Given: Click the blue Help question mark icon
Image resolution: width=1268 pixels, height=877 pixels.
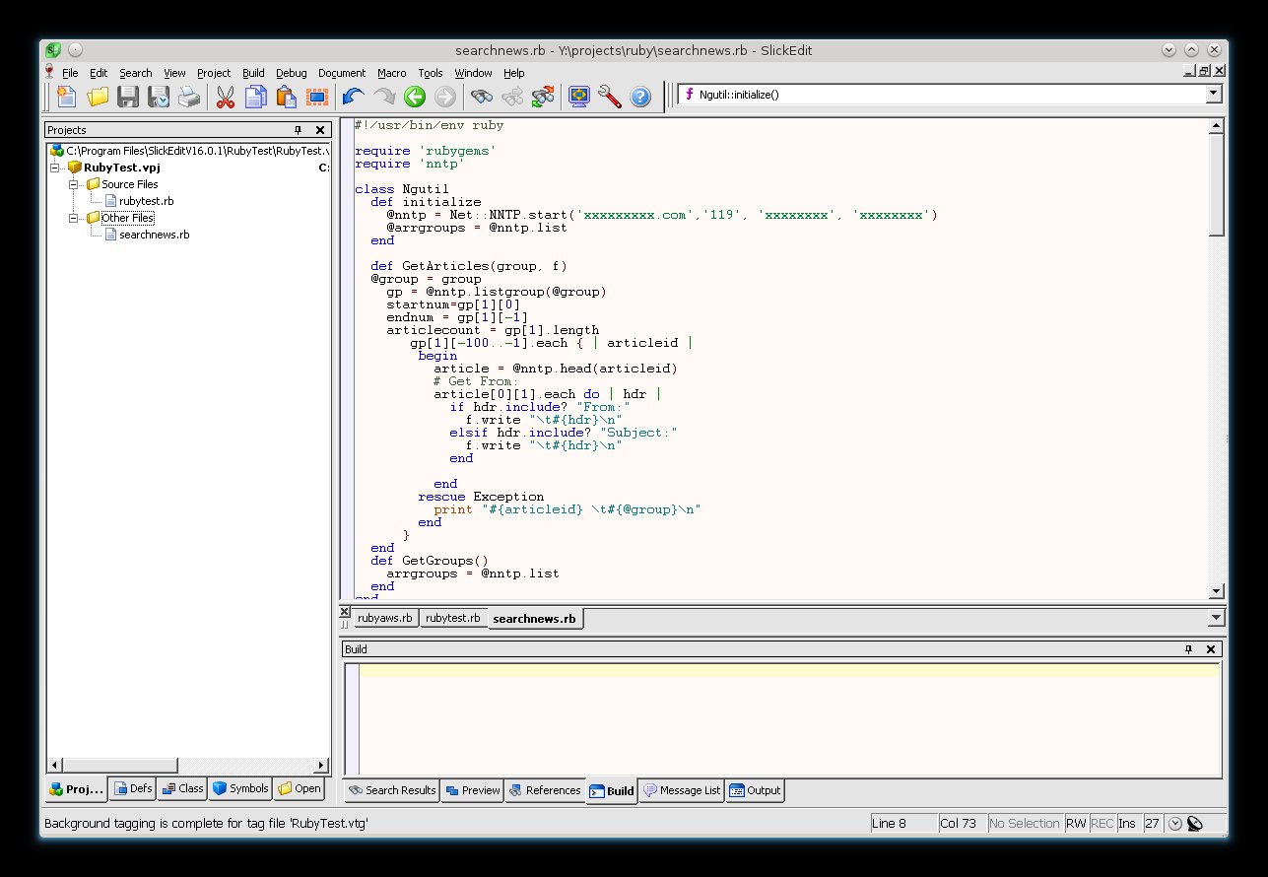Looking at the screenshot, I should click(x=640, y=96).
